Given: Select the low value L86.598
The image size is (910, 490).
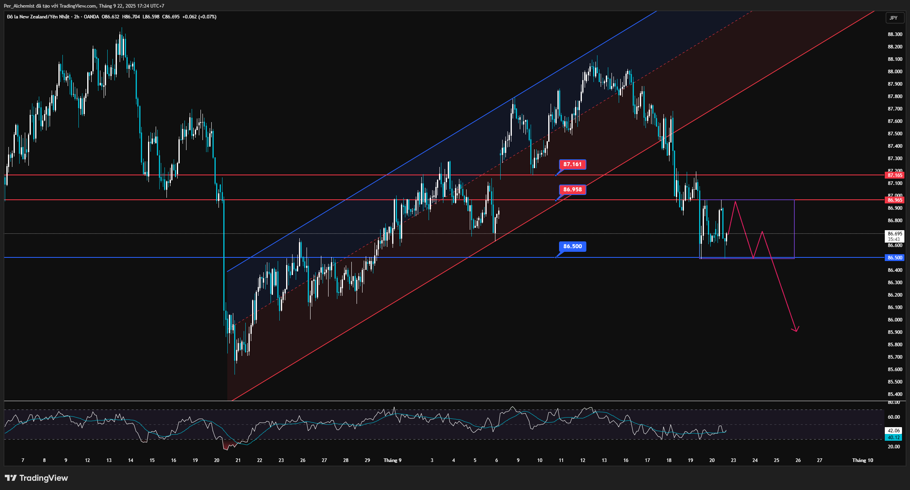Looking at the screenshot, I should 151,17.
